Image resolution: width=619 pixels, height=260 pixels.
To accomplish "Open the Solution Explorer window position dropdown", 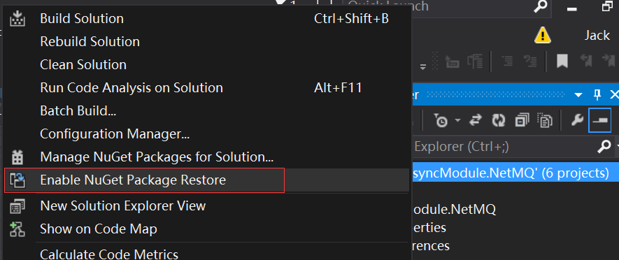I will 578,95.
